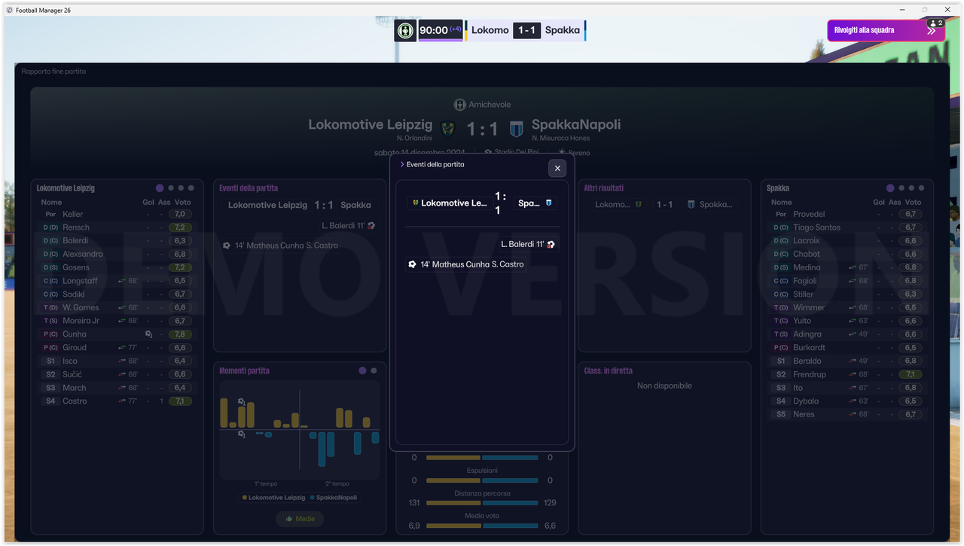
Task: Click the goal marker above the momentum chart bars
Action: click(x=241, y=401)
